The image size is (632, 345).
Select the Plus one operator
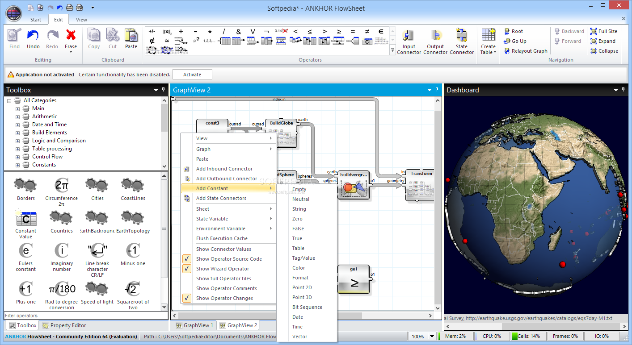25,289
